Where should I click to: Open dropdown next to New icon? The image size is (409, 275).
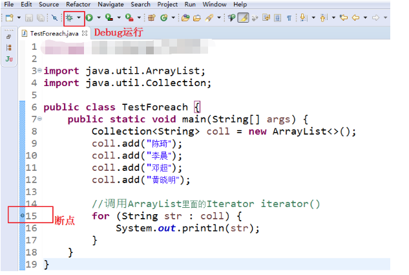tap(19, 17)
